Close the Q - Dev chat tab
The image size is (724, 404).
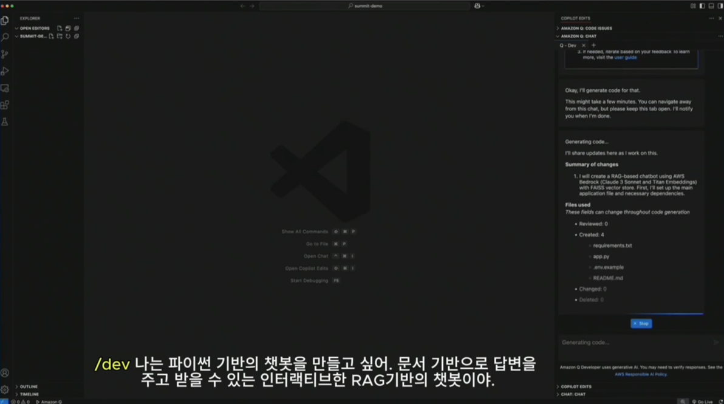point(584,45)
